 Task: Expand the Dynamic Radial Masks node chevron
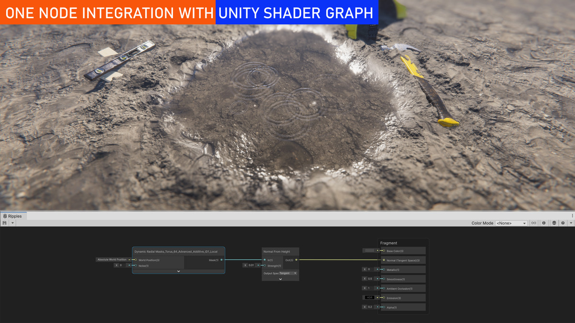178,271
